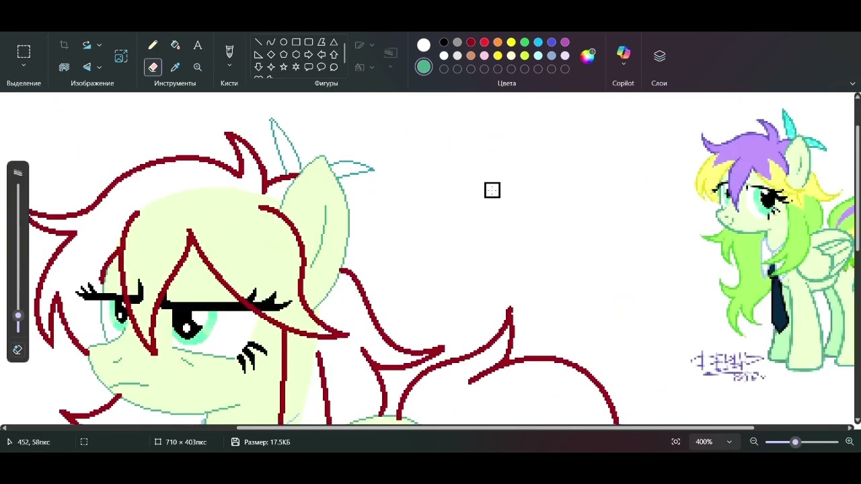Select the Text tool
Screen dimensions: 861x484
(x=198, y=45)
